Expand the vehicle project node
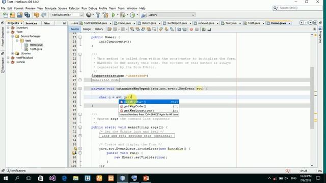 (8, 62)
